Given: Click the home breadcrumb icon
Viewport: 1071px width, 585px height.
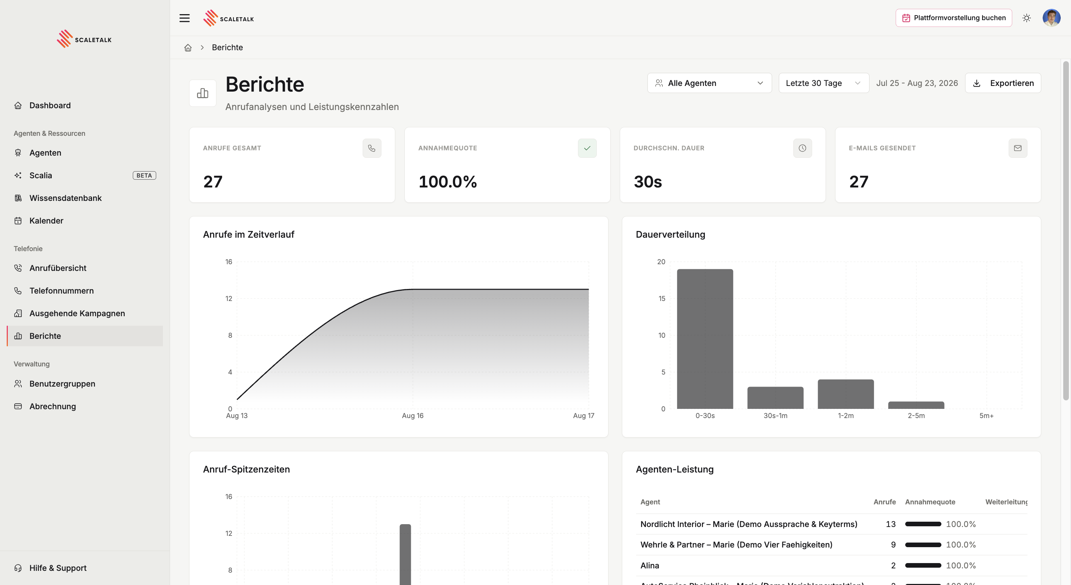Looking at the screenshot, I should (188, 48).
